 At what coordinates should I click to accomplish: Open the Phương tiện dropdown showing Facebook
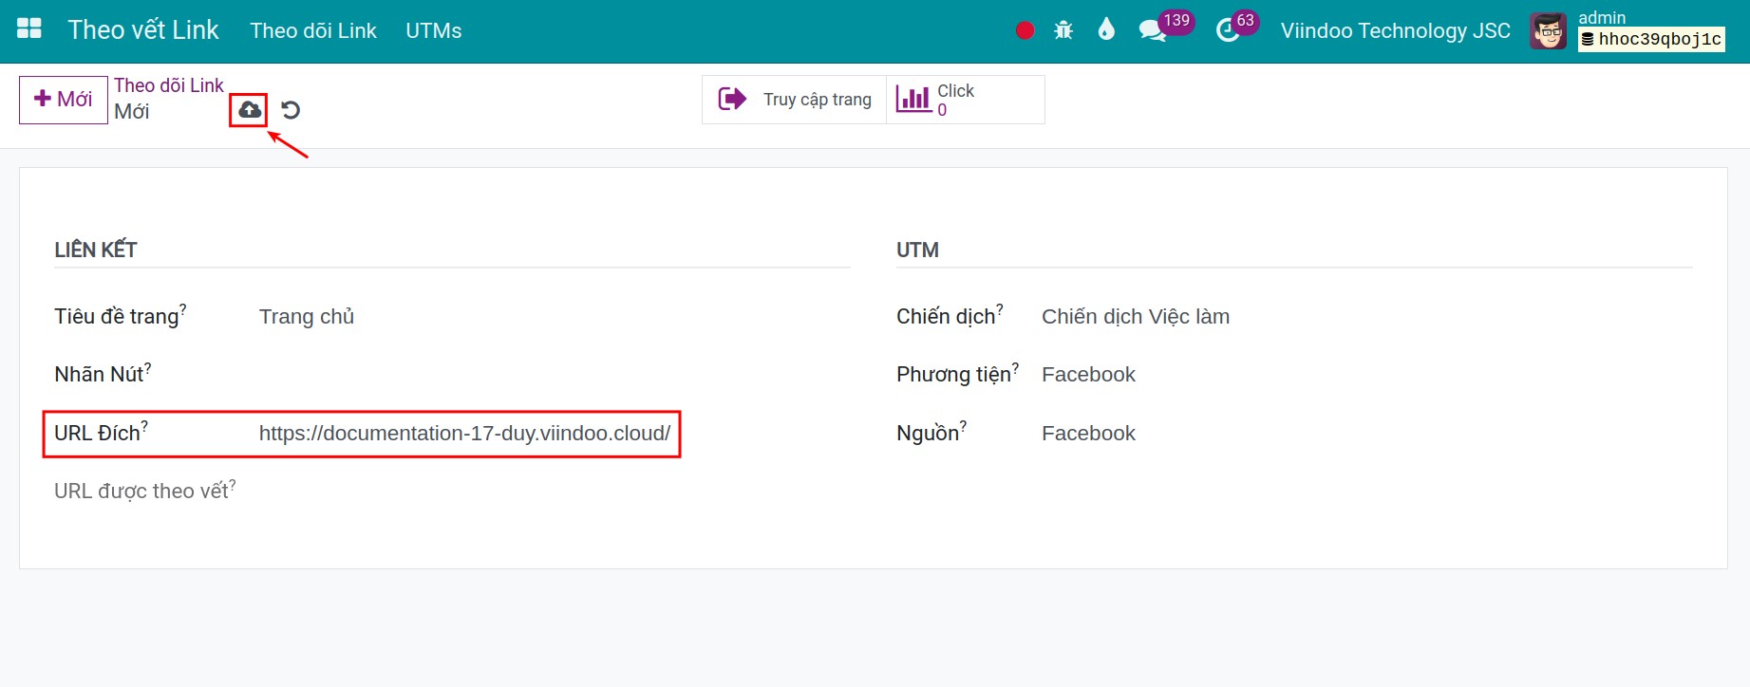coord(1366,374)
